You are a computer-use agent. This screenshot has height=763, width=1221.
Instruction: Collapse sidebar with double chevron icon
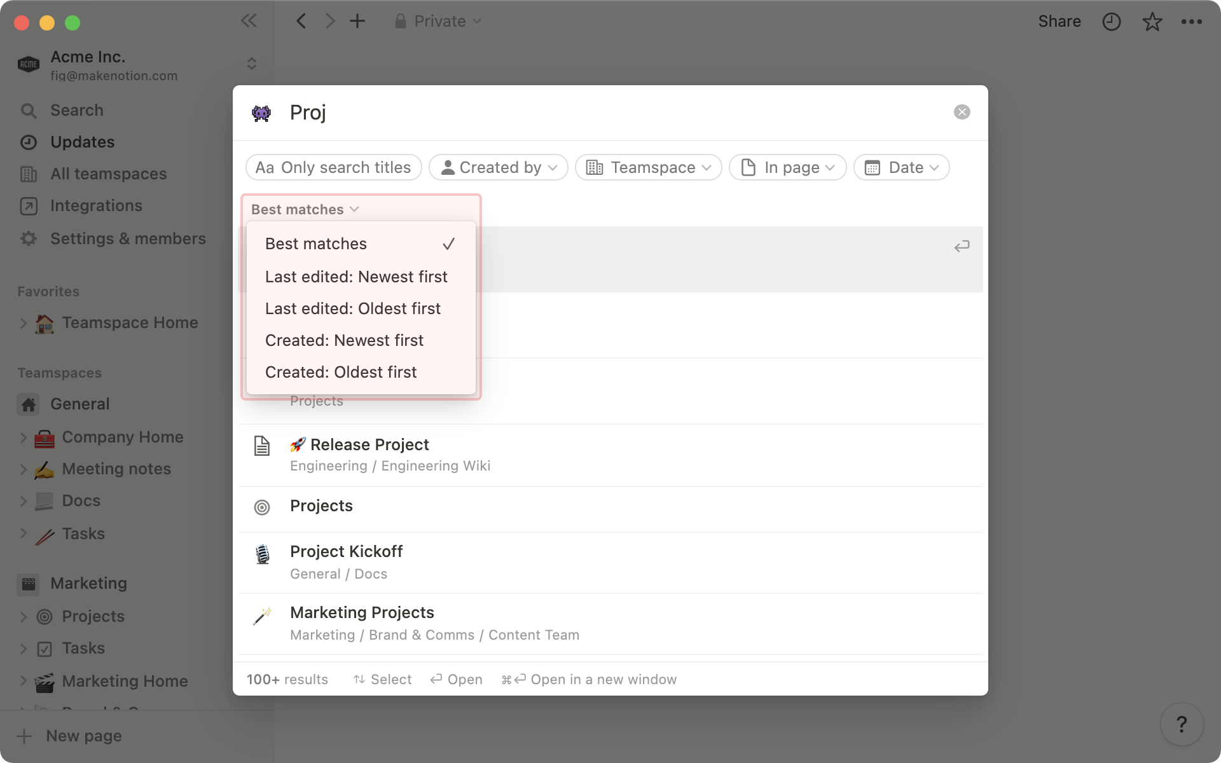pos(249,21)
